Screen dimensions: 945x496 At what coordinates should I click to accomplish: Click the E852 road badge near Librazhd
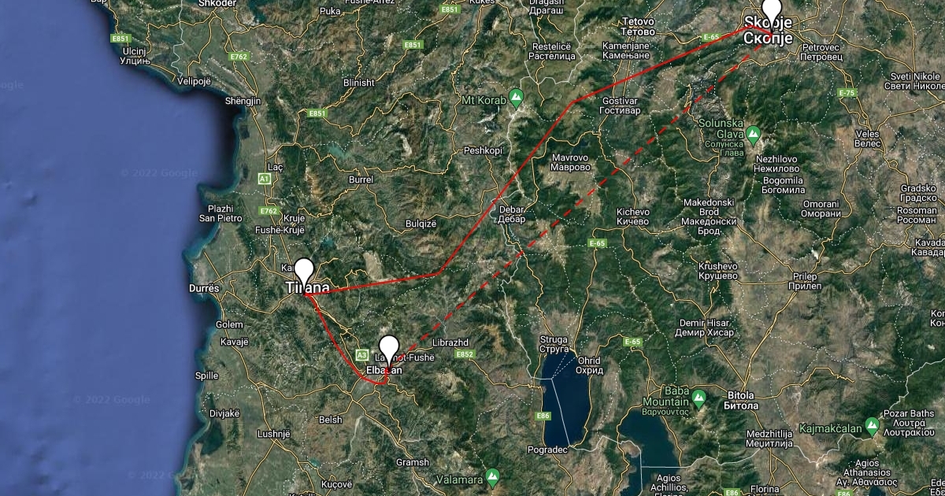click(x=464, y=354)
